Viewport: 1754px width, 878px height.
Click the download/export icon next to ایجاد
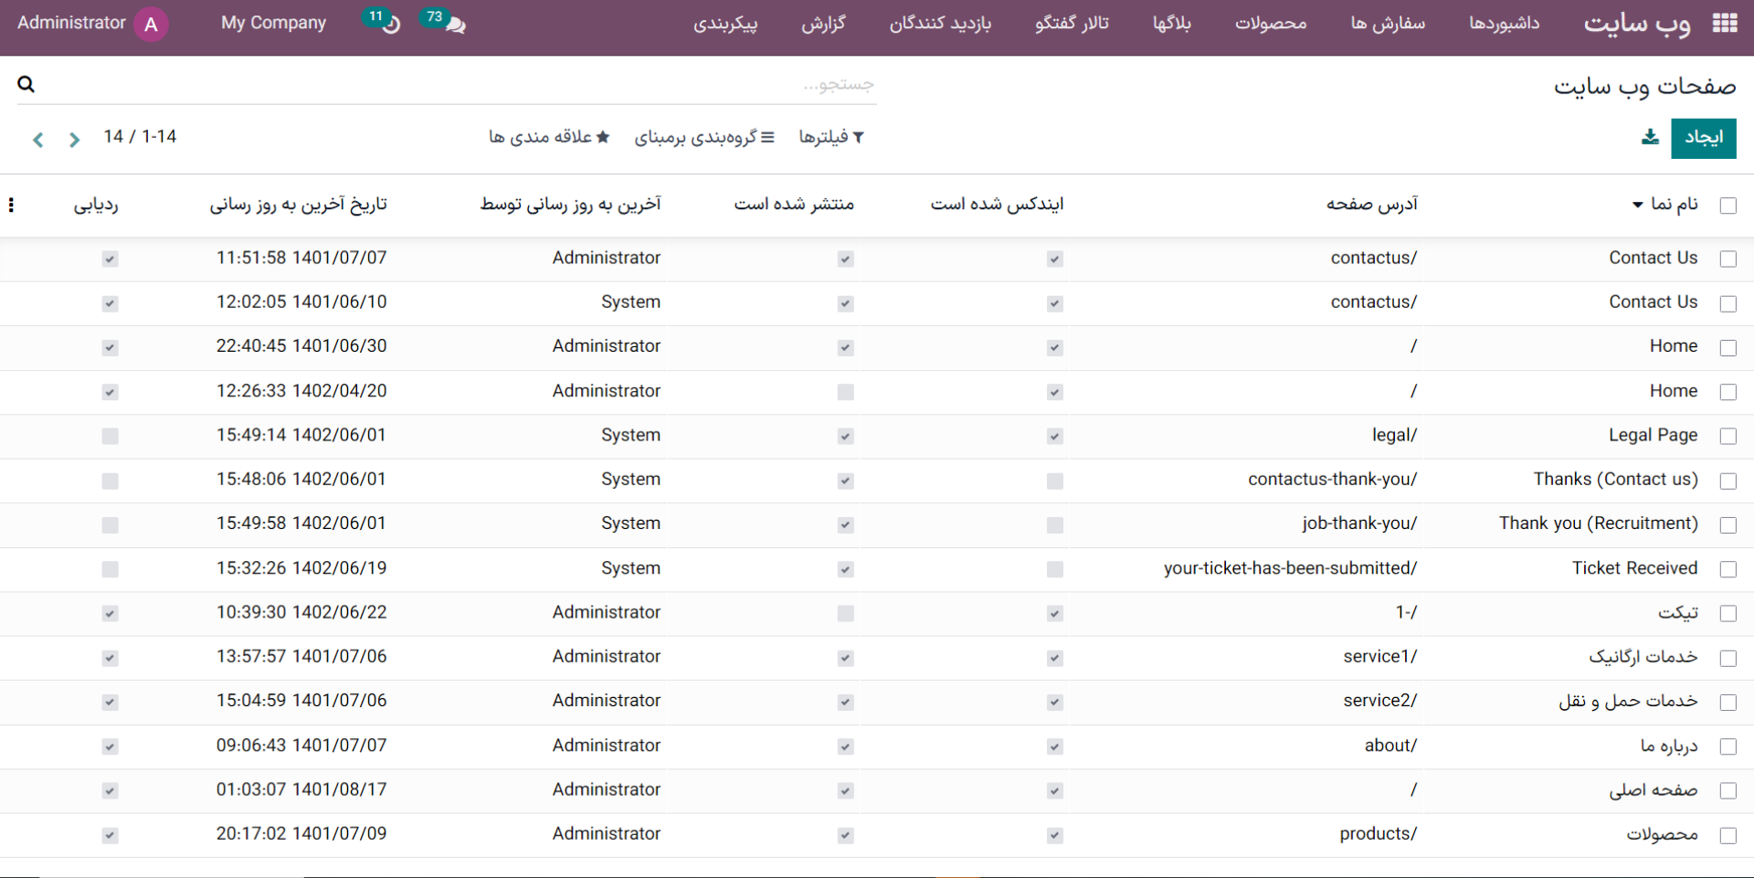point(1650,137)
